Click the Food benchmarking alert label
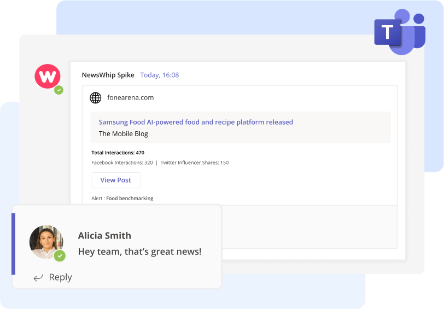444x309 pixels. coord(130,198)
